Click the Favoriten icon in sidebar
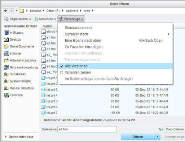 (6, 95)
